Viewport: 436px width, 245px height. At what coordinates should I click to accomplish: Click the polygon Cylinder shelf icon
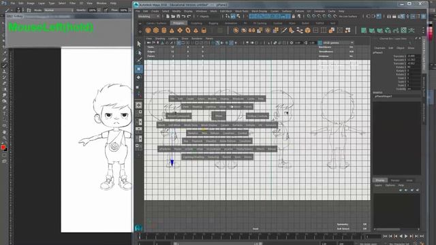164,30
